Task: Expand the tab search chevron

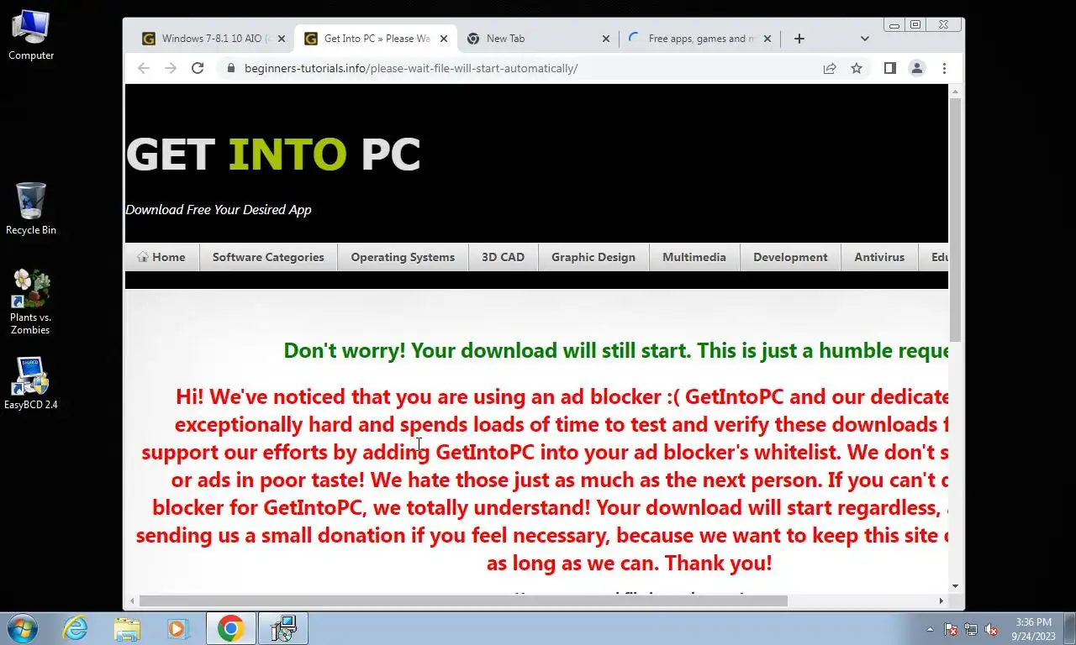Action: (865, 39)
